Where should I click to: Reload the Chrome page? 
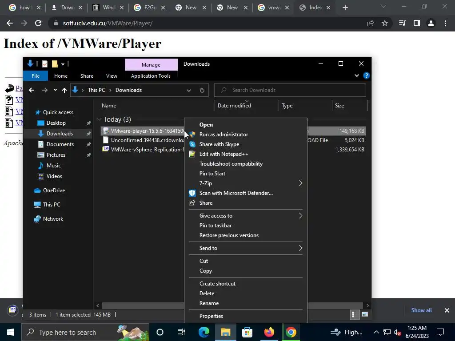(x=38, y=23)
